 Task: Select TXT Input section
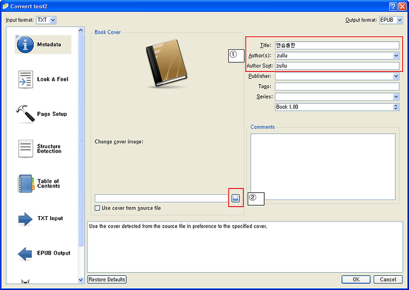[41, 218]
